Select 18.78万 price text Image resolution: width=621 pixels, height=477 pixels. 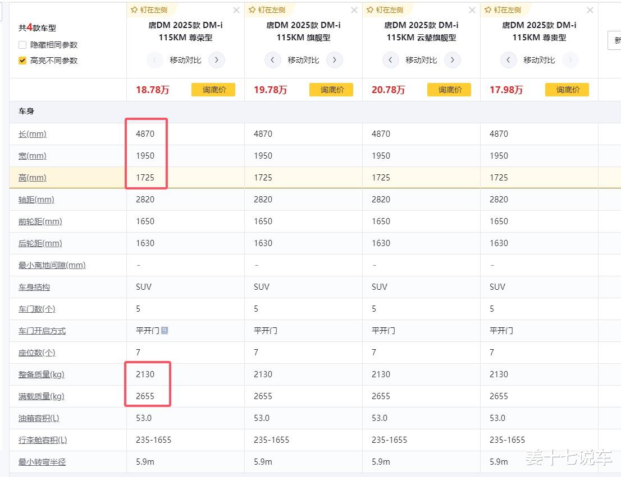[153, 90]
